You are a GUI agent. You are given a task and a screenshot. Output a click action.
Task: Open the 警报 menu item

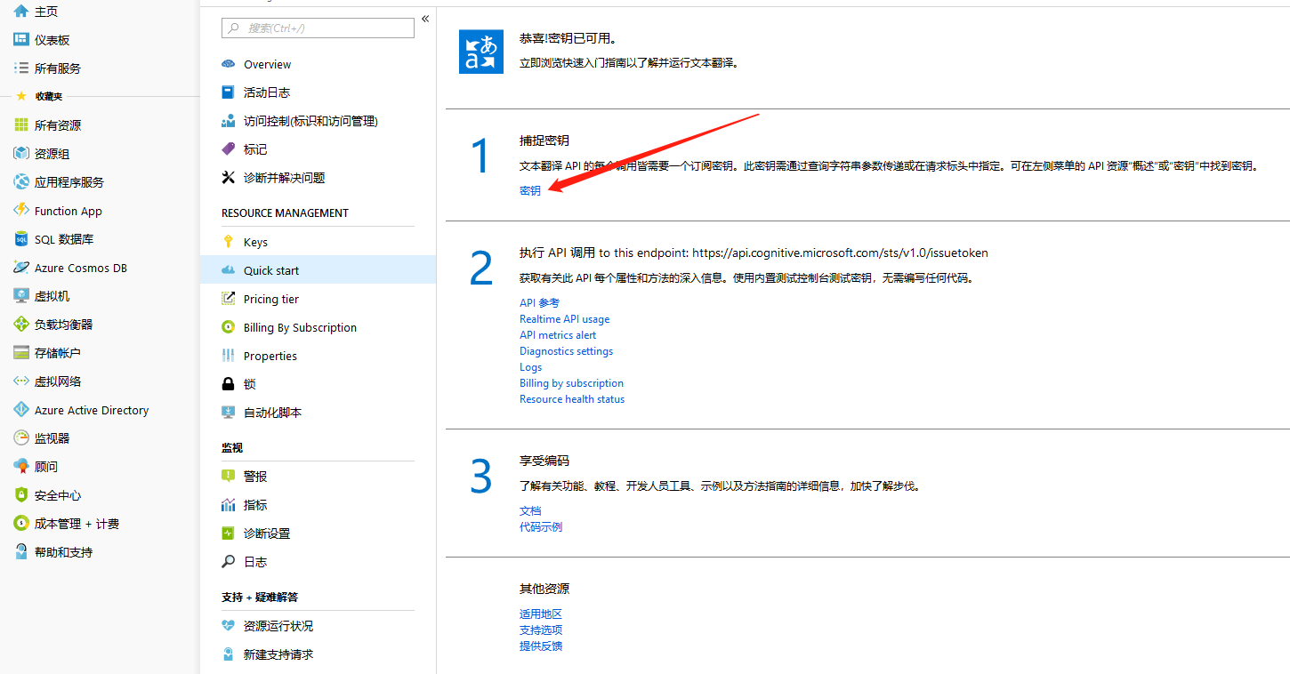(x=318, y=477)
